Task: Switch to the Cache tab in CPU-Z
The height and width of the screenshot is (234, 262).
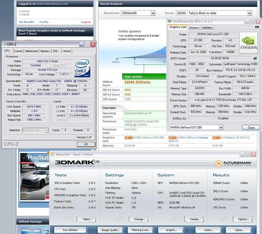Action: (18, 51)
